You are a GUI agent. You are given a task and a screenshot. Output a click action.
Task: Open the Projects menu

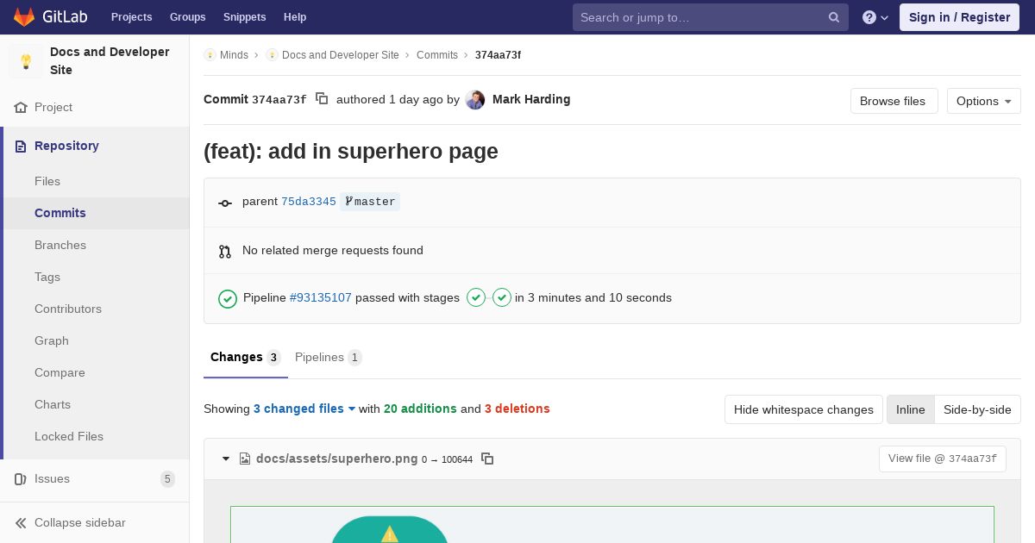click(x=131, y=17)
